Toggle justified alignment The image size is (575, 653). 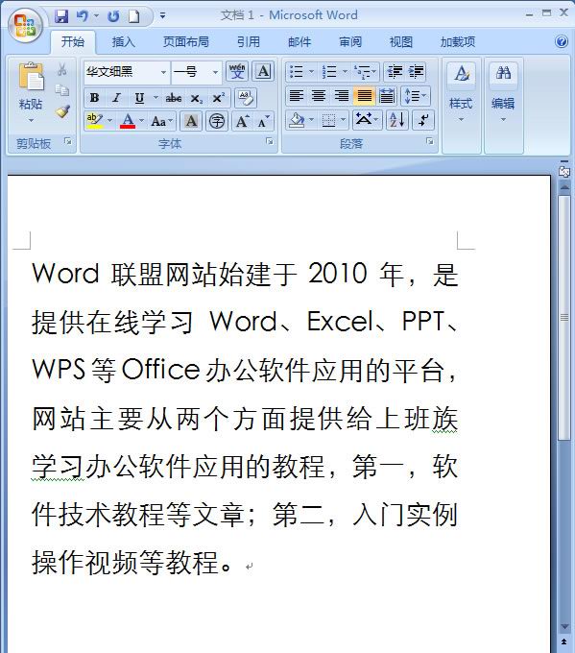coord(364,96)
